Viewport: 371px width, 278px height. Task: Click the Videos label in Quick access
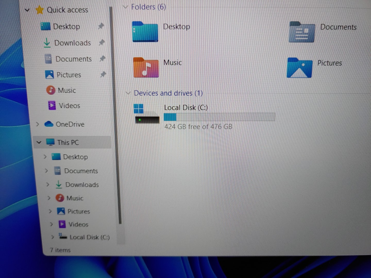[70, 106]
